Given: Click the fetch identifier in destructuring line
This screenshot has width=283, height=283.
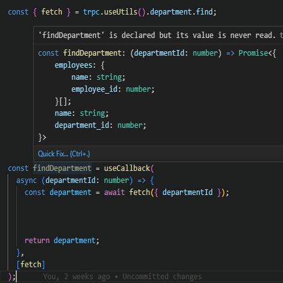Looking at the screenshot, I should [52, 12].
